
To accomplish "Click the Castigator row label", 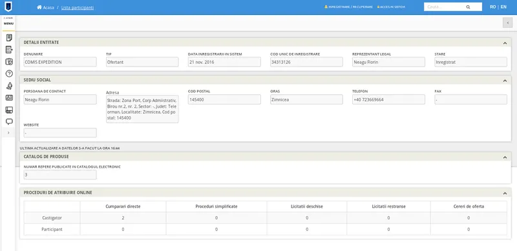I will pyautogui.click(x=52, y=218).
